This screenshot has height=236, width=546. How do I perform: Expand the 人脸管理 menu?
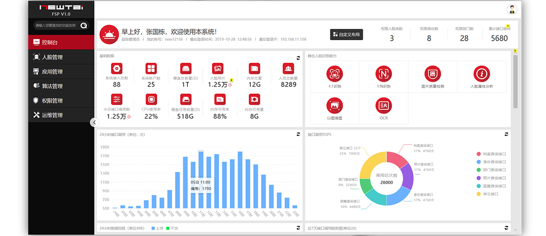52,57
